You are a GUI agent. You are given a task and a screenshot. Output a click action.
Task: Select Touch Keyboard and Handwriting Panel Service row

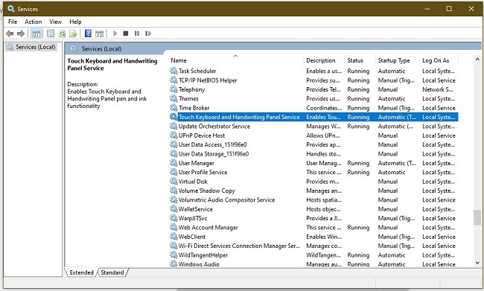click(x=313, y=117)
